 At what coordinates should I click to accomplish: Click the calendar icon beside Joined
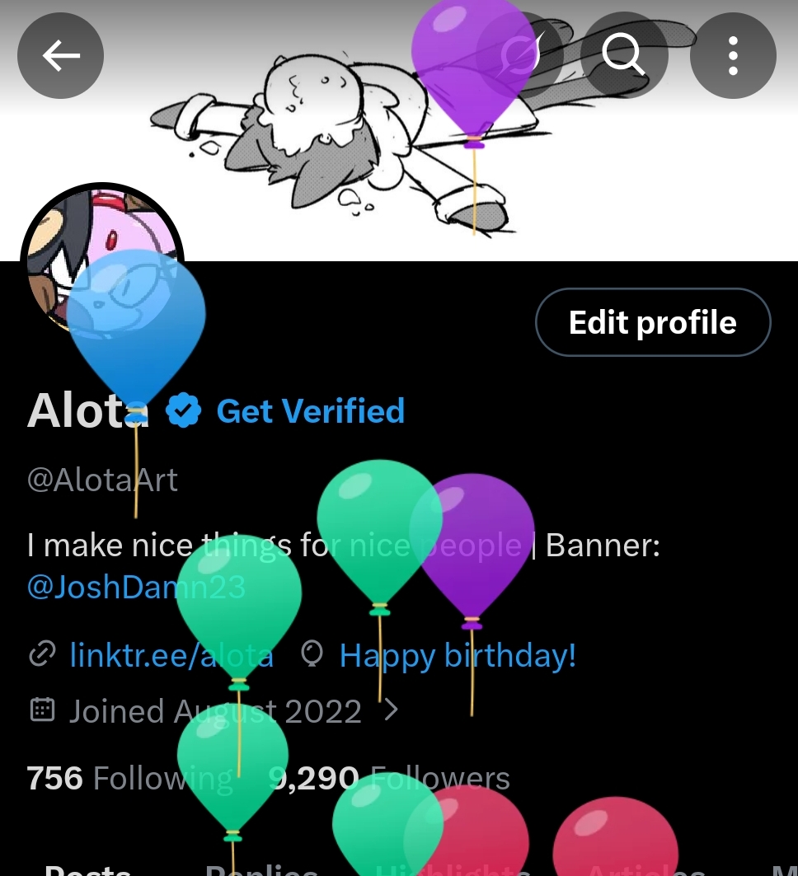click(x=42, y=710)
